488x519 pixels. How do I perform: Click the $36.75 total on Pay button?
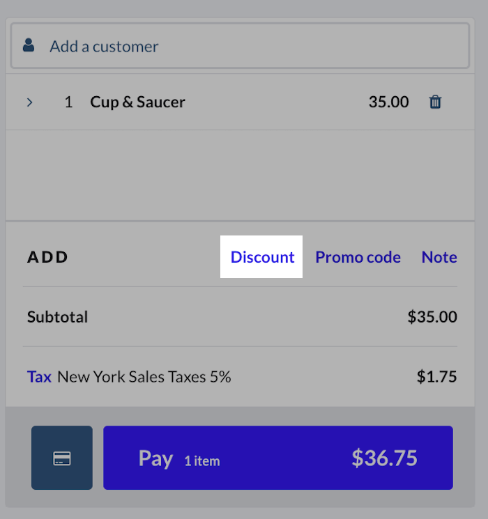pos(384,458)
